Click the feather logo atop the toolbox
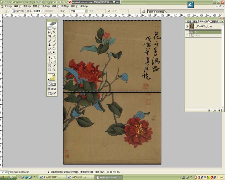This screenshot has width=225, height=180. pyautogui.click(x=52, y=23)
